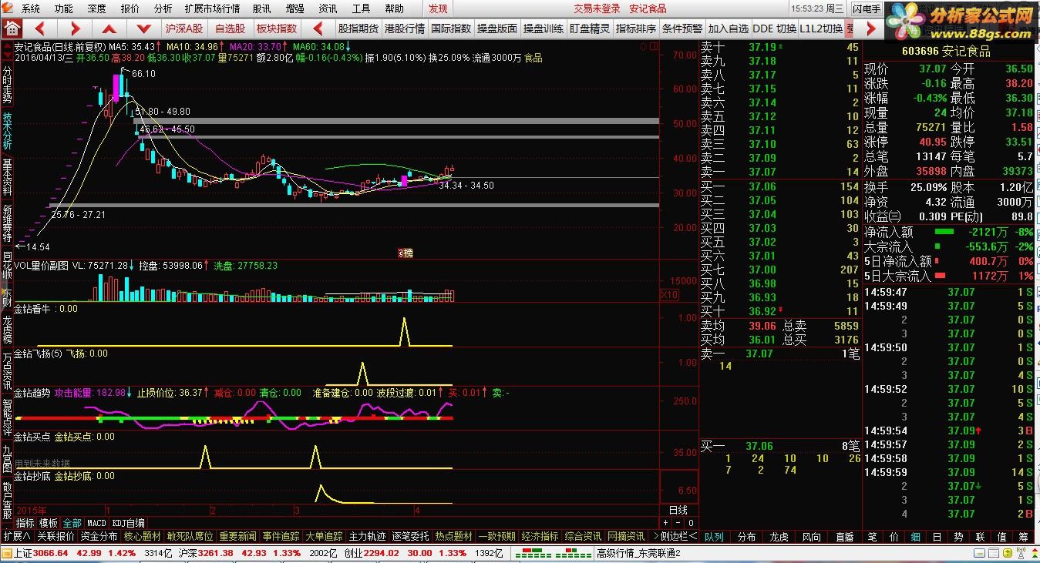This screenshot has height=563, width=1040.
Task: Click the 盯盘精灵 toolbar button
Action: point(590,28)
